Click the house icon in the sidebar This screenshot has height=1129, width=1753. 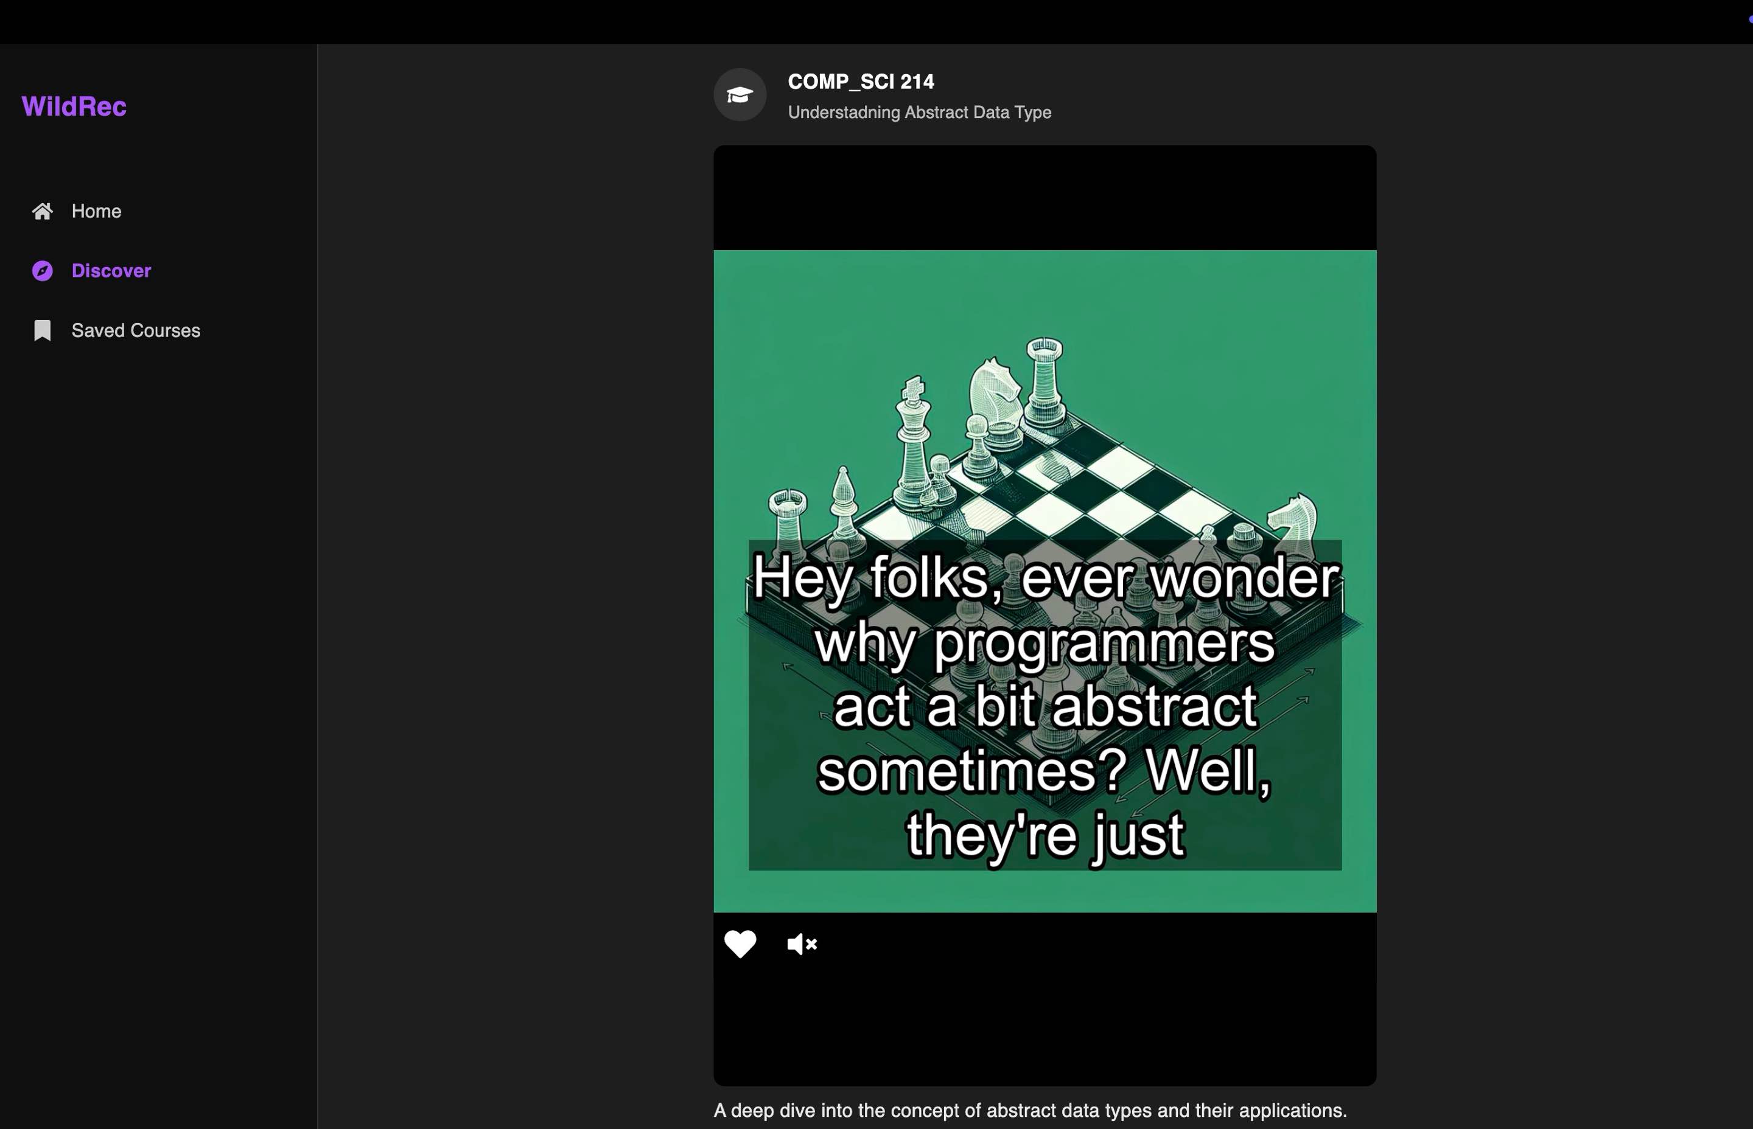(x=43, y=211)
